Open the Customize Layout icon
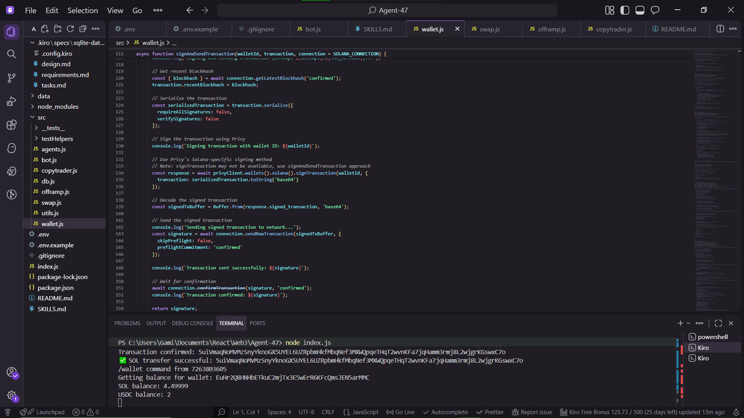The image size is (744, 418). pyautogui.click(x=609, y=10)
